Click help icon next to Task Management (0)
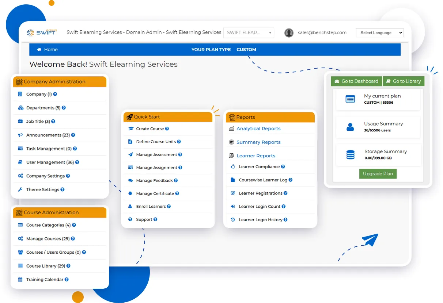 click(x=75, y=149)
